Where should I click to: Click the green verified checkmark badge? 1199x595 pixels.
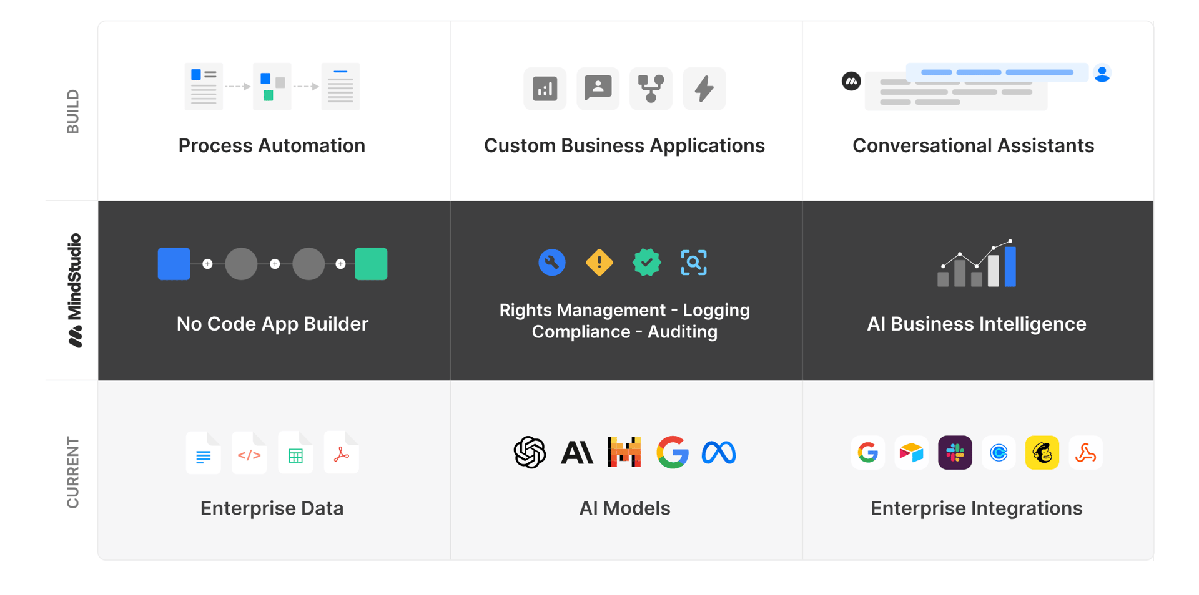point(646,263)
